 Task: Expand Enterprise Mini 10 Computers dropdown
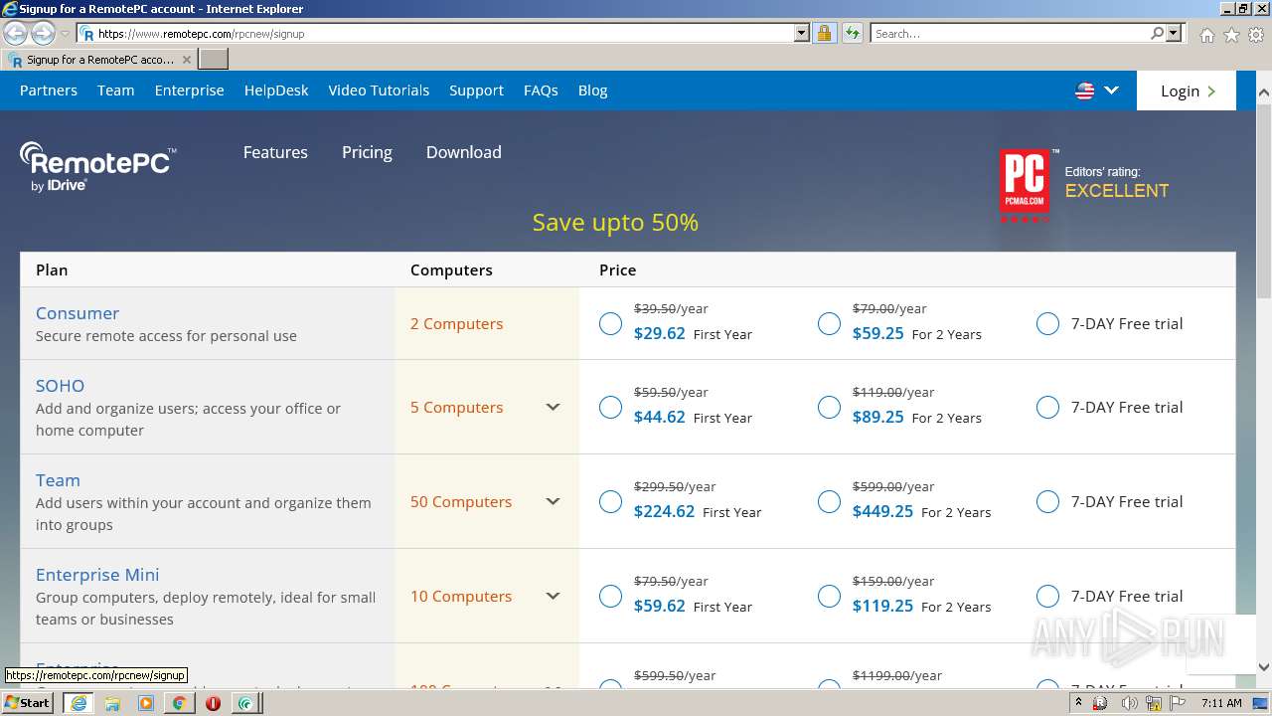coord(554,596)
